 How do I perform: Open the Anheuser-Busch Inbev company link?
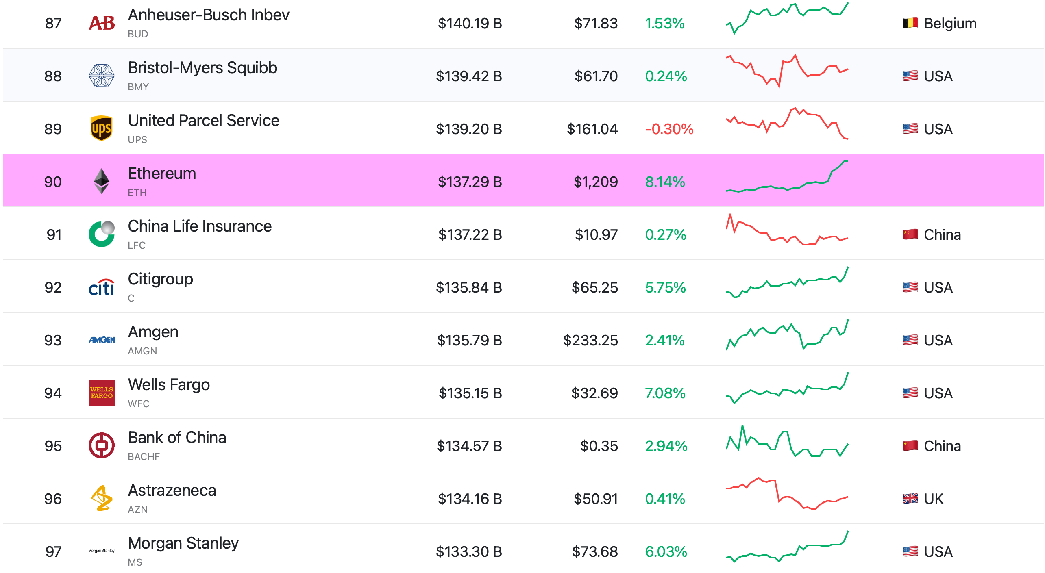coord(209,15)
